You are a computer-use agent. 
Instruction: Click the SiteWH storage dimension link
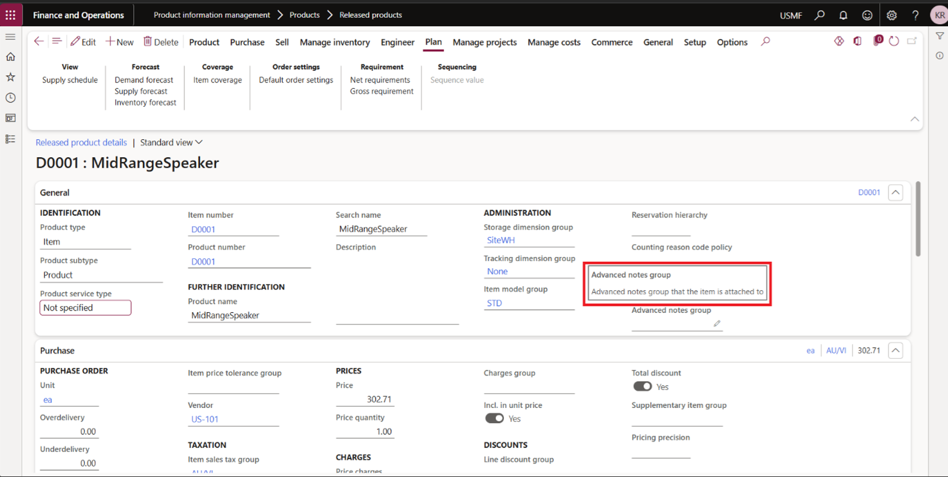tap(501, 240)
